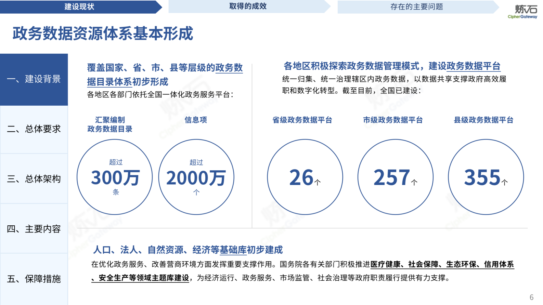Screen dimensions: 543x305
Task: Open 三、总体架构 in the sidebar
Action: (34, 179)
